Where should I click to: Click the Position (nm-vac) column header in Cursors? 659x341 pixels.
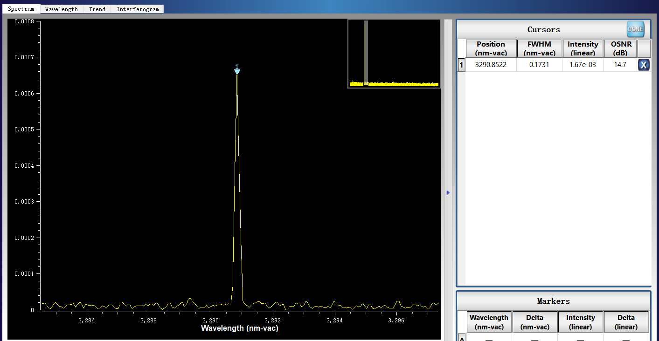tap(491, 48)
